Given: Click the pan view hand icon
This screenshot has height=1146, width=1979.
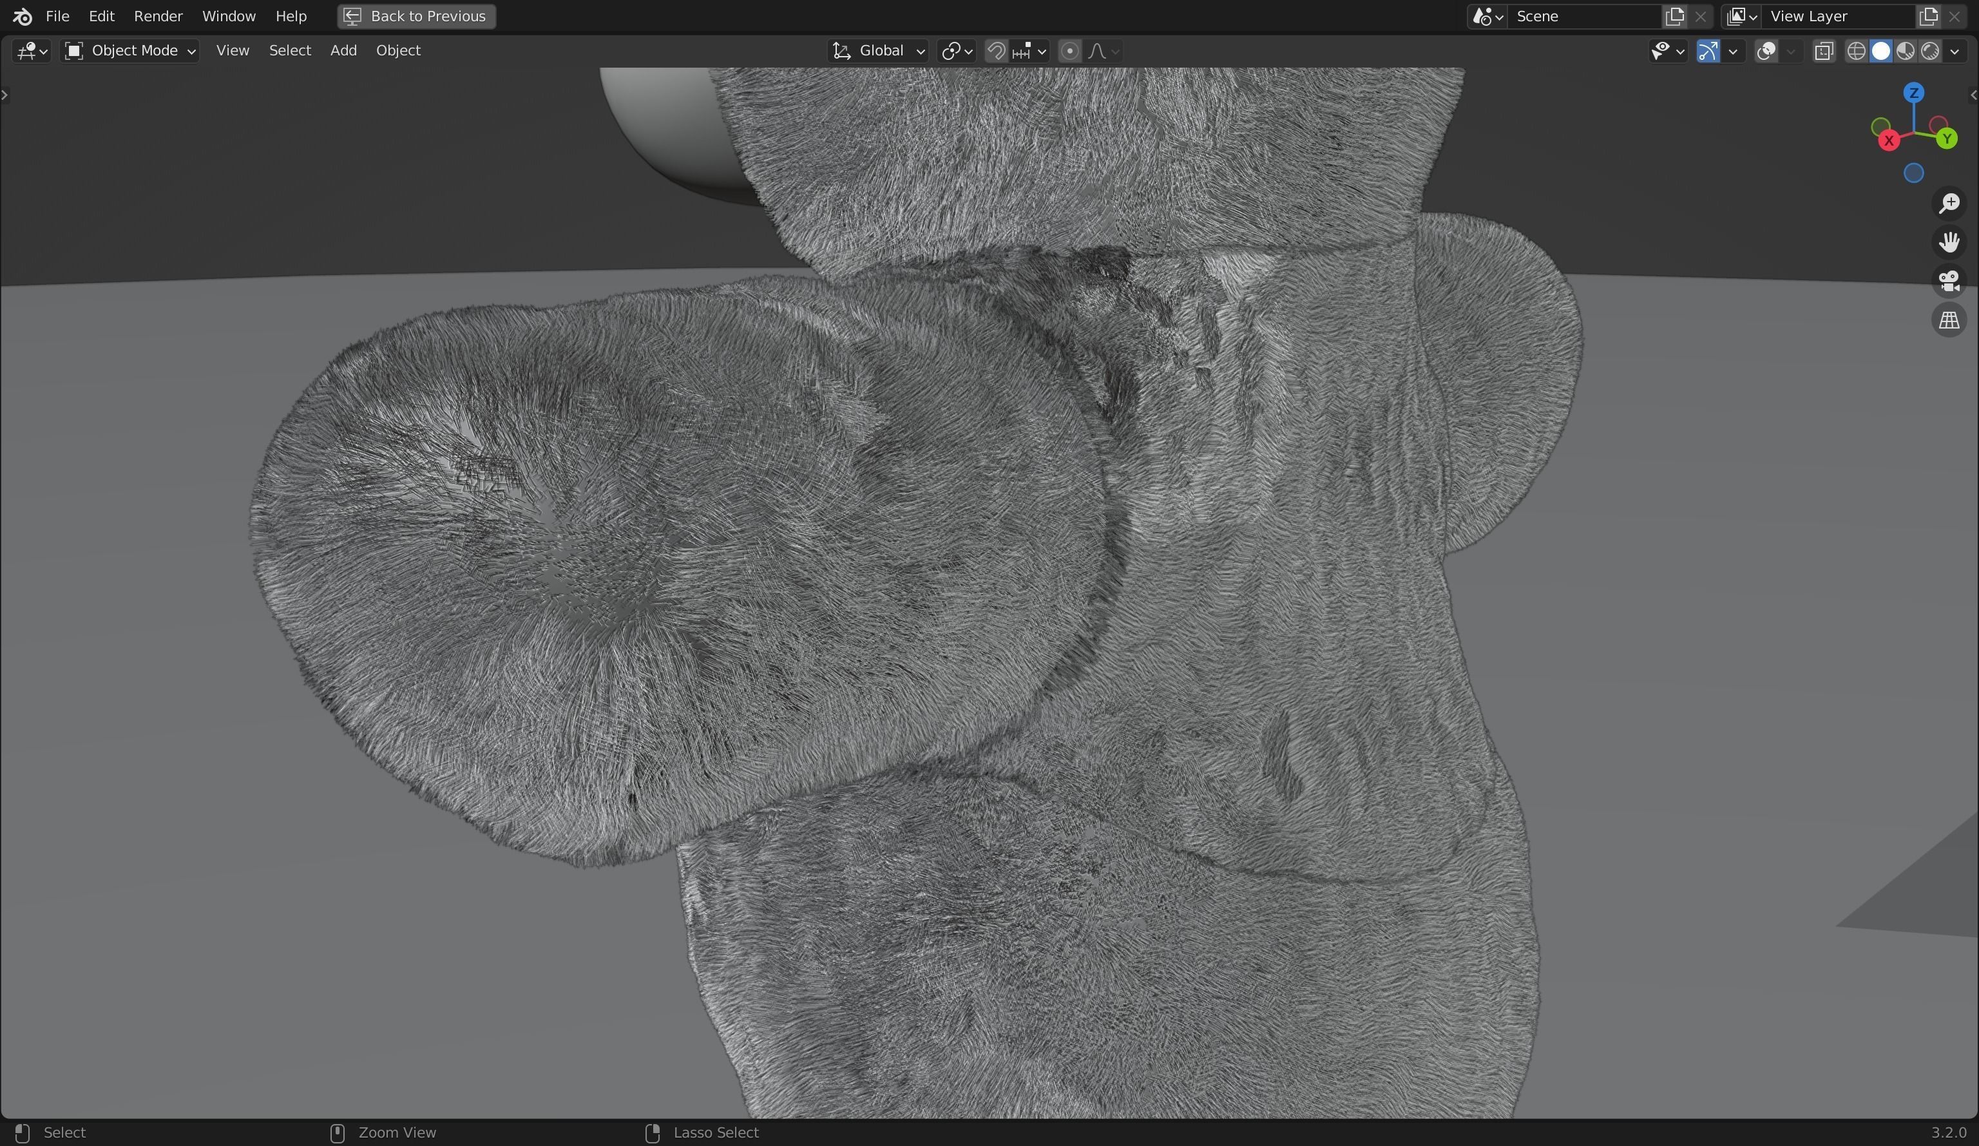Looking at the screenshot, I should tap(1948, 242).
